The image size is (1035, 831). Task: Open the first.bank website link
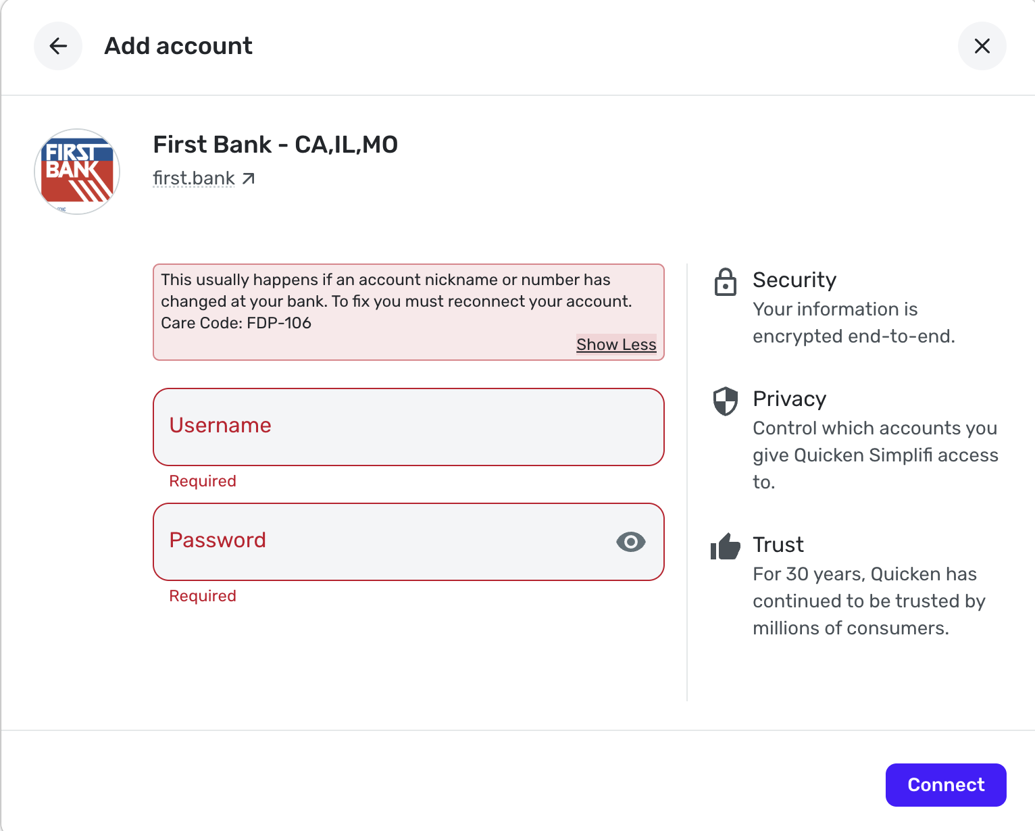pyautogui.click(x=194, y=178)
